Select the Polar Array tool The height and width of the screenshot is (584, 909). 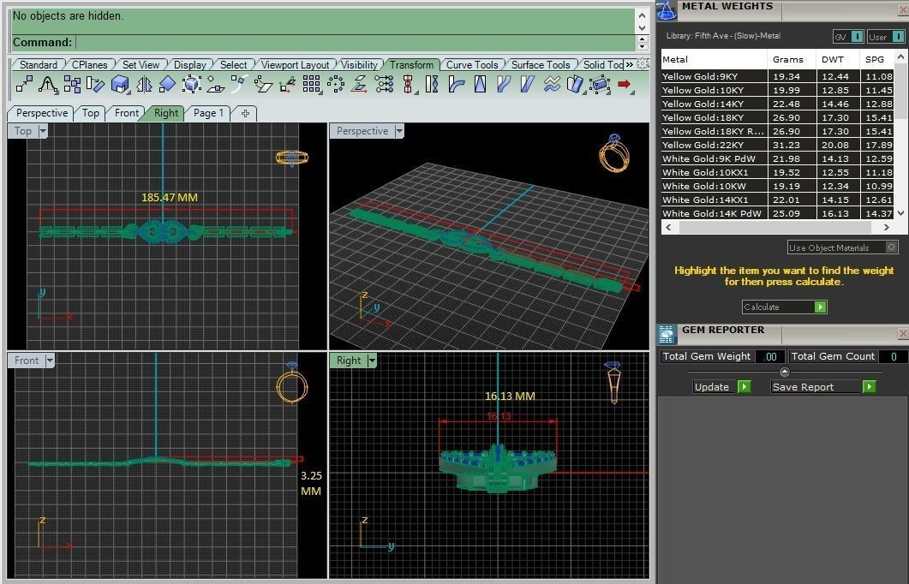(336, 85)
